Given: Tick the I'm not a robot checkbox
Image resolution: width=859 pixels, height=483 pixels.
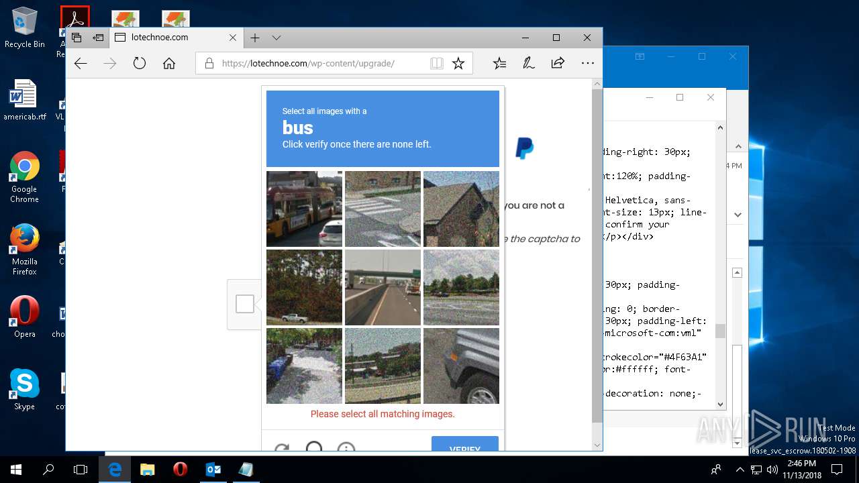Looking at the screenshot, I should click(245, 304).
